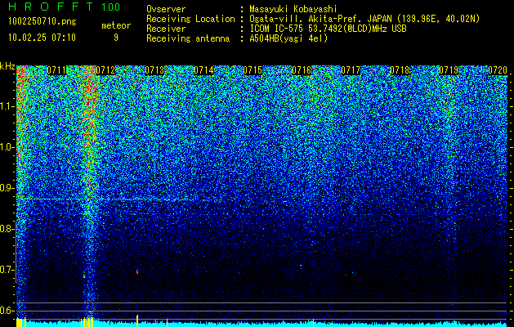Click the 0720 time marker
The height and width of the screenshot is (327, 514).
pos(498,70)
